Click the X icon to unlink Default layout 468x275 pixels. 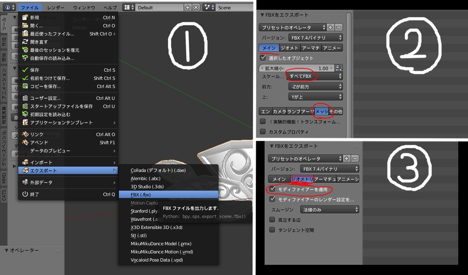[x=196, y=7]
